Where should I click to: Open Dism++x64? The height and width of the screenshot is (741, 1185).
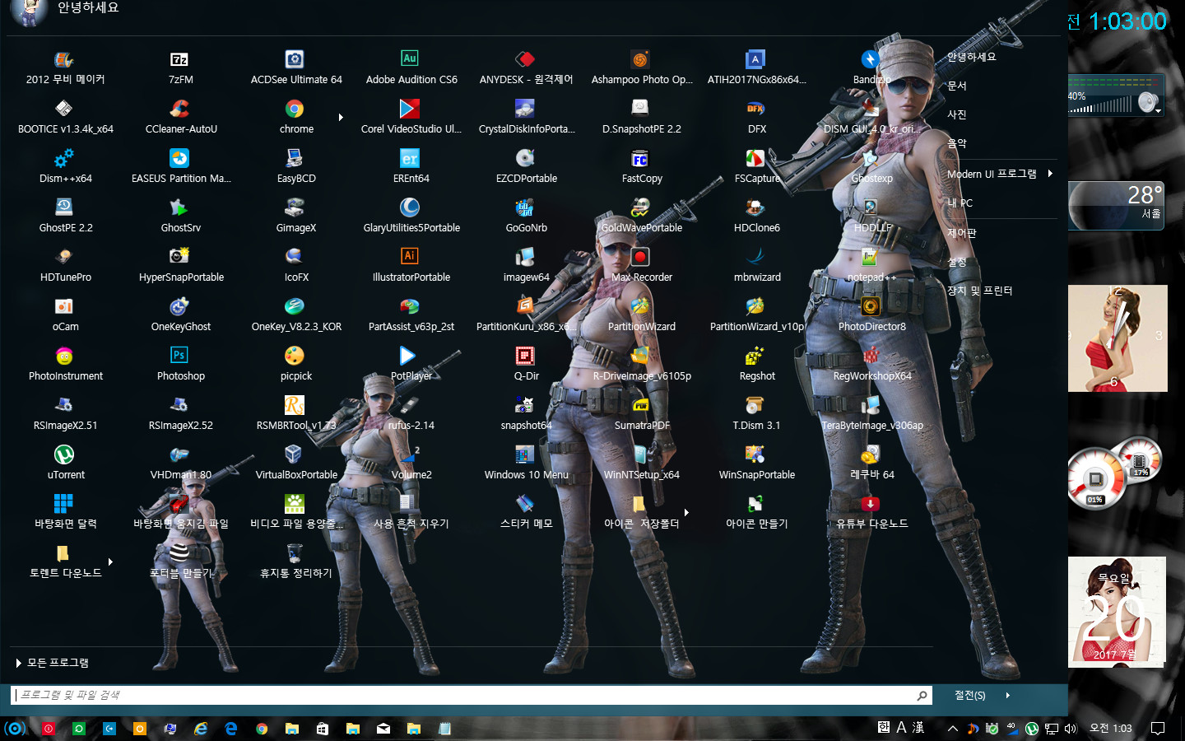click(65, 166)
